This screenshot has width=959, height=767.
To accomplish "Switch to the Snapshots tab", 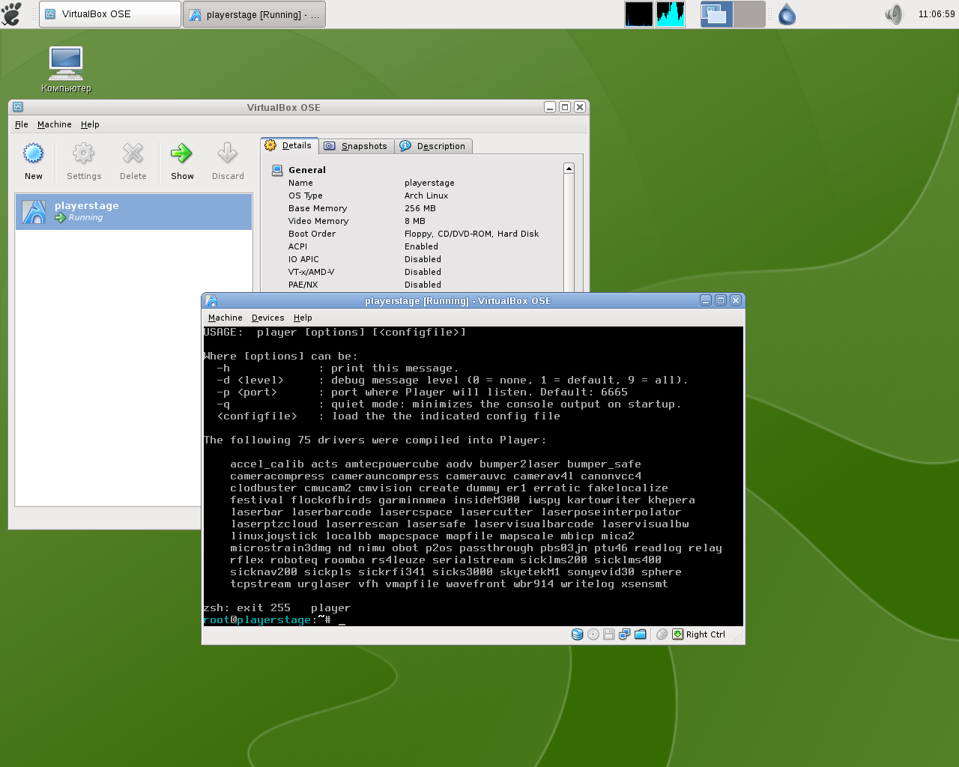I will point(357,146).
